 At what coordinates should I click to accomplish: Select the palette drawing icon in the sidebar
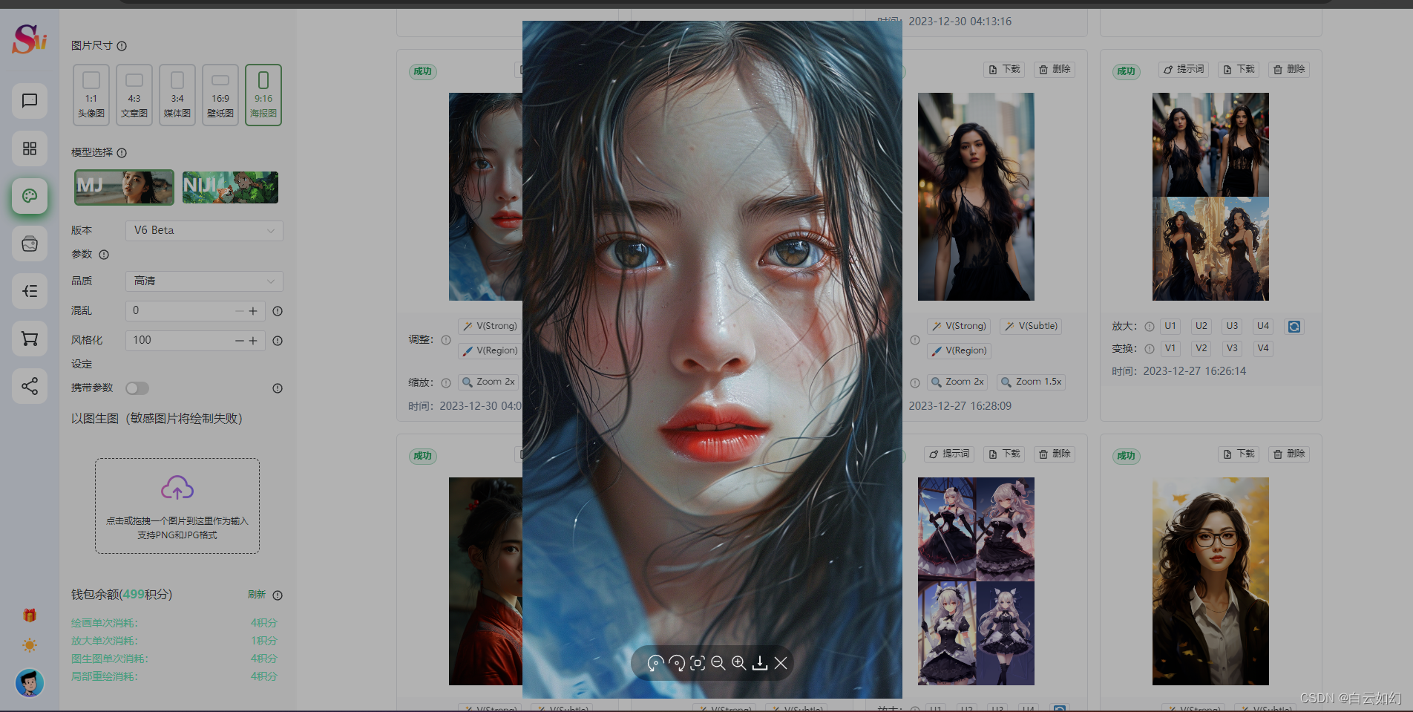(x=30, y=196)
